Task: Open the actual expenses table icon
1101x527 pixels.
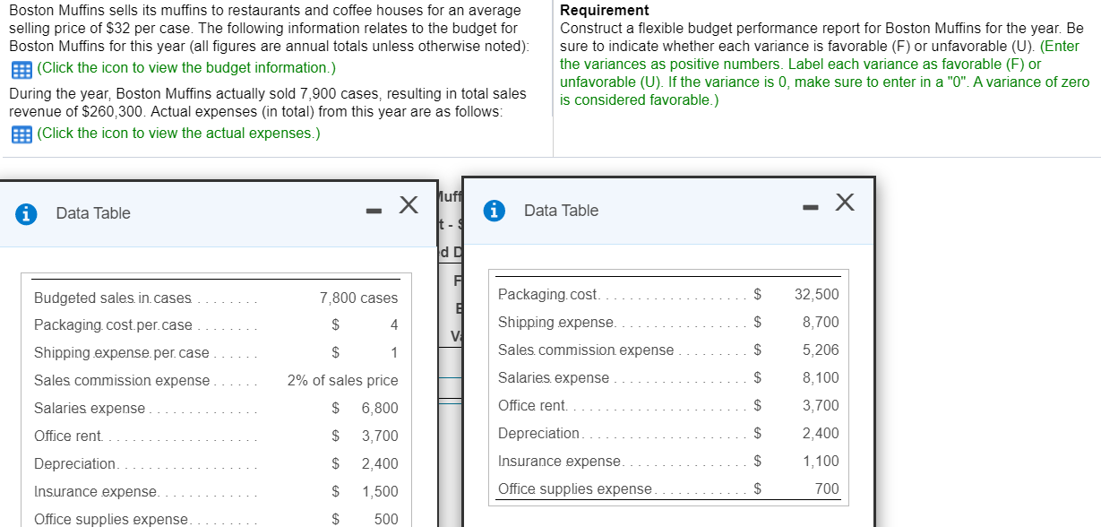Action: (21, 134)
